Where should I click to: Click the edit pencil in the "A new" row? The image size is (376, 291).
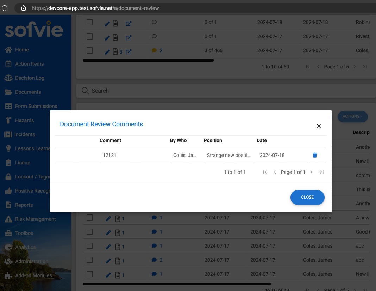pyautogui.click(x=108, y=218)
